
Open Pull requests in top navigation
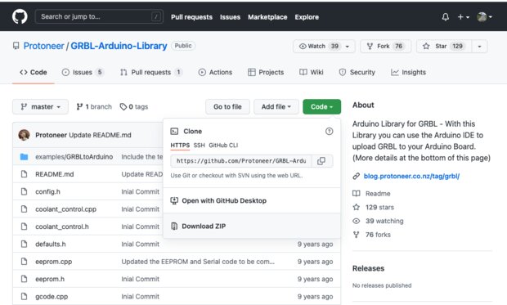(x=191, y=17)
